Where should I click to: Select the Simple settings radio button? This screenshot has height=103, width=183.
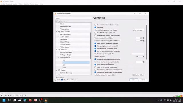[55, 80]
